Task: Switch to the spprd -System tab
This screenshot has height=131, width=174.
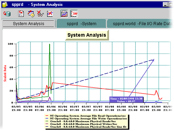Action: tap(81, 24)
